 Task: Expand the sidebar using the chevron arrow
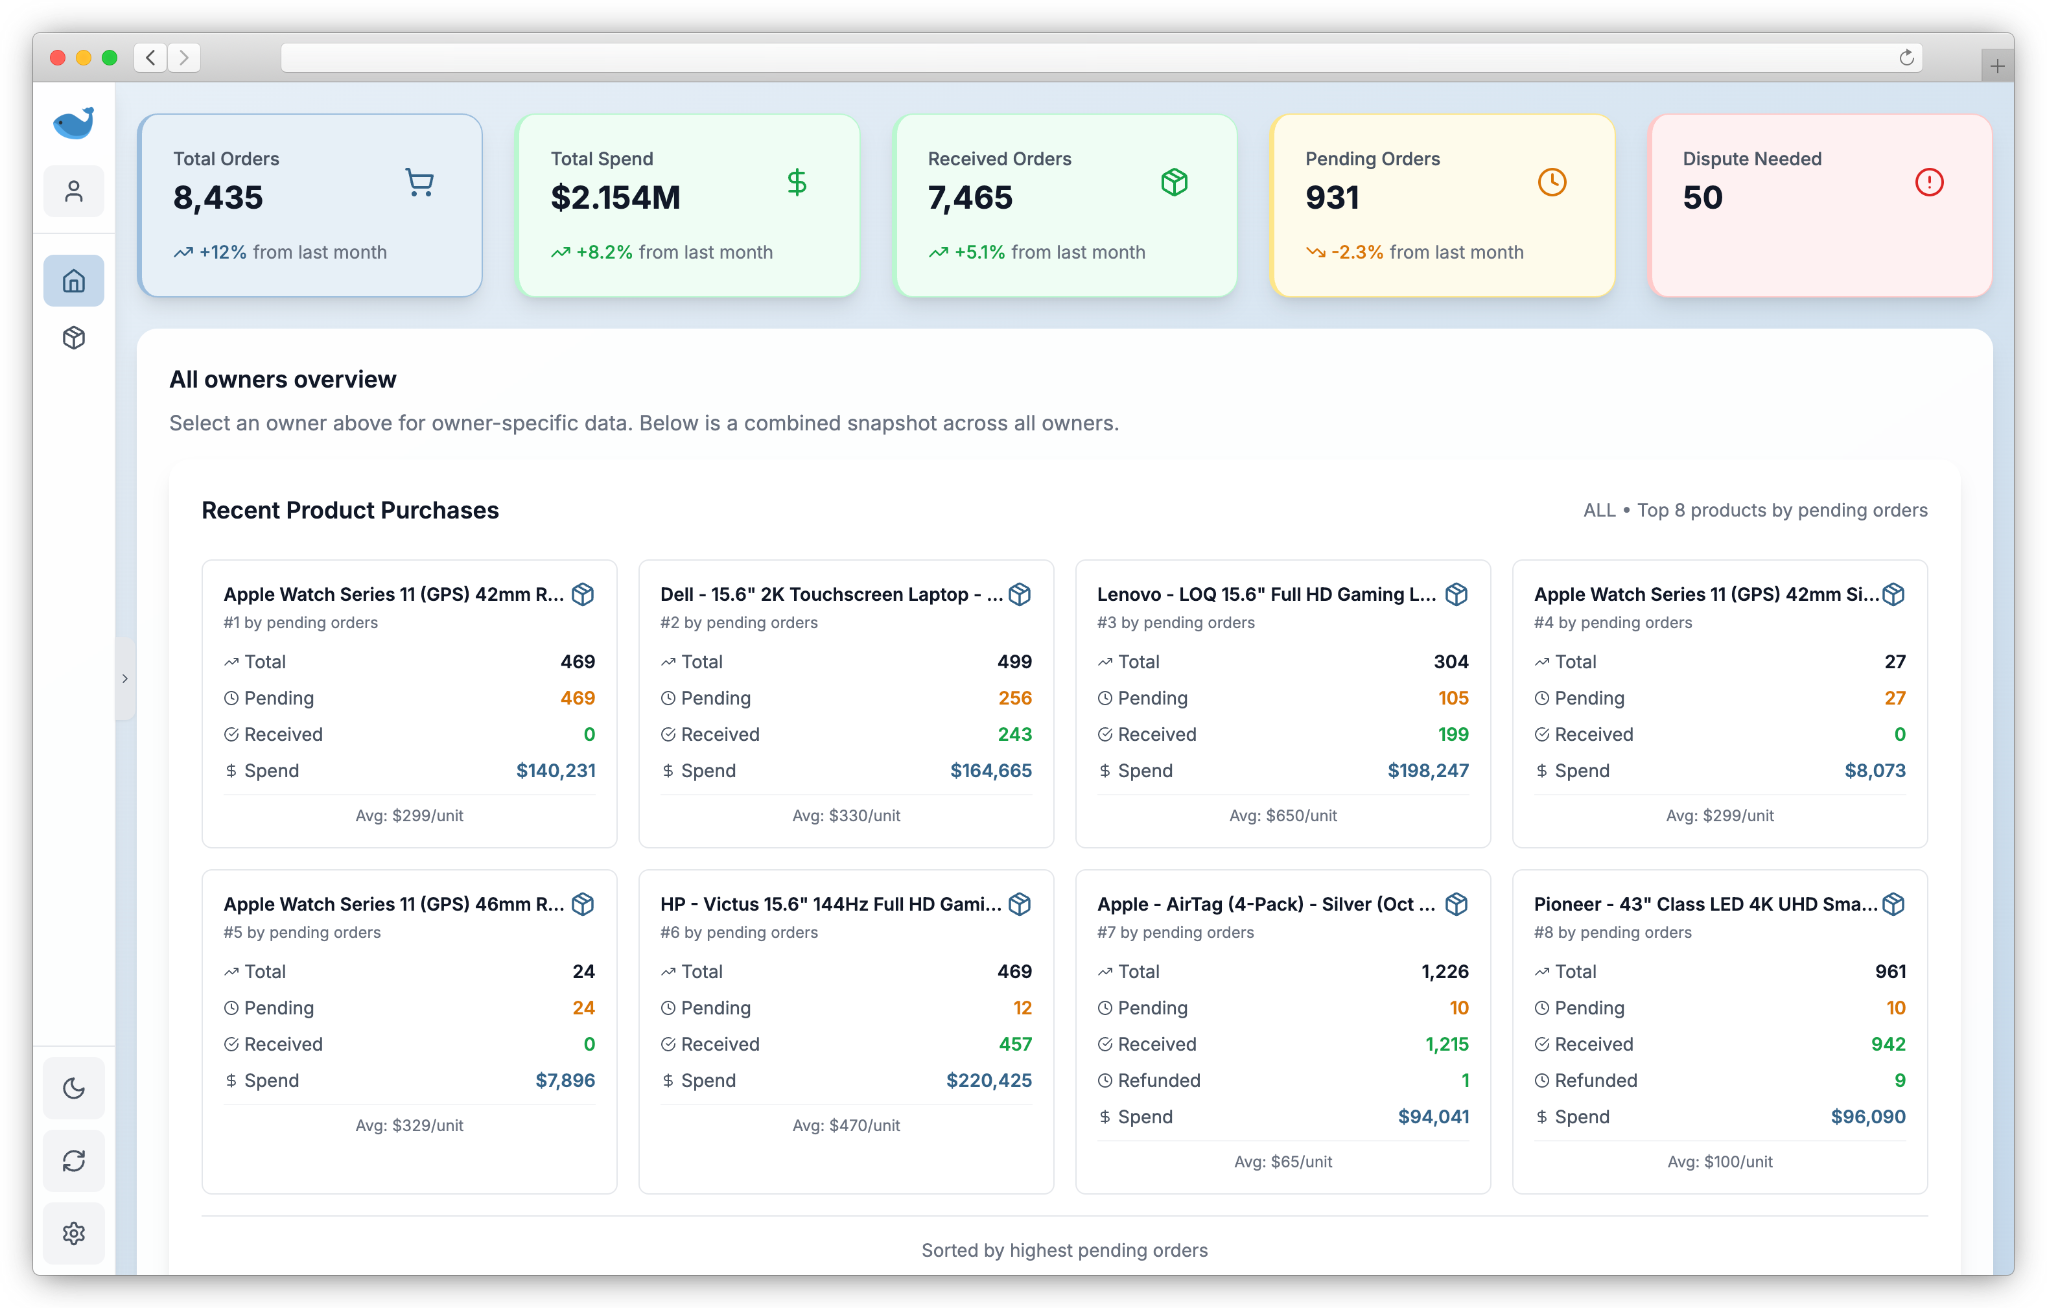126,677
